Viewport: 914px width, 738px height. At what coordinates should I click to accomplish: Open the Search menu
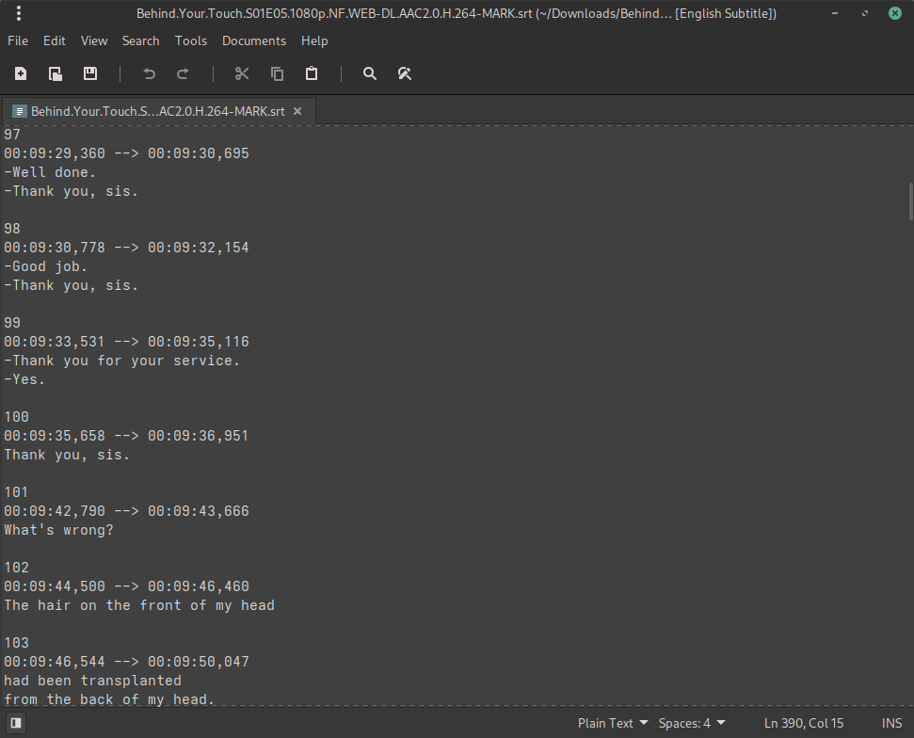(x=140, y=40)
